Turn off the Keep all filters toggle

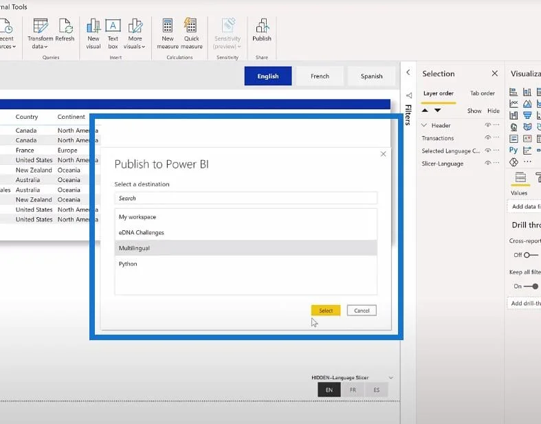531,287
